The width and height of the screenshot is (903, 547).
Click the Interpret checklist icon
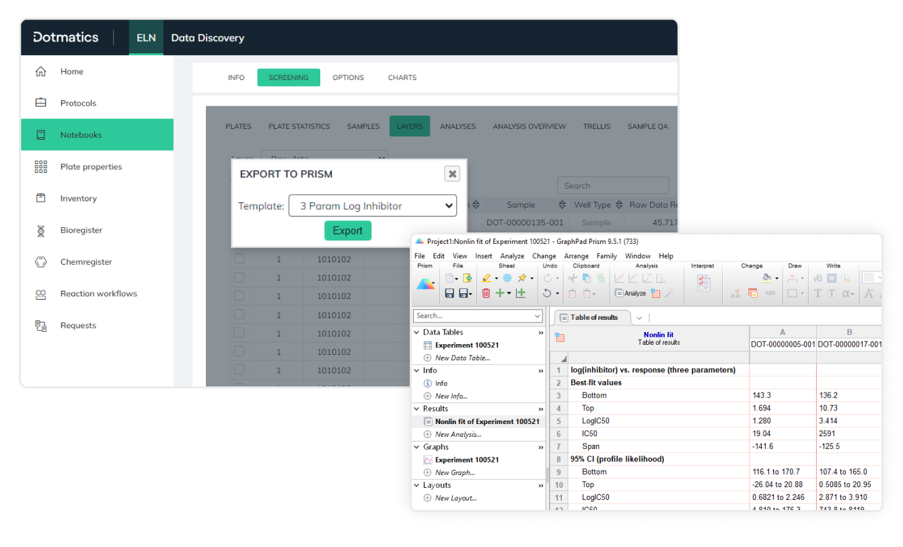click(x=703, y=283)
